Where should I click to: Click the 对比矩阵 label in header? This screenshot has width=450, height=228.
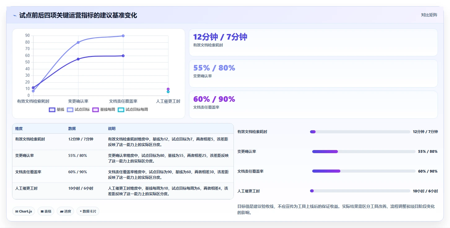tap(429, 15)
